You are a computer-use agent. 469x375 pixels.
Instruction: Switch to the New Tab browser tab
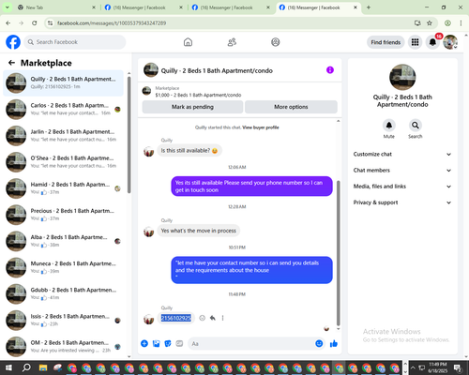pyautogui.click(x=56, y=7)
